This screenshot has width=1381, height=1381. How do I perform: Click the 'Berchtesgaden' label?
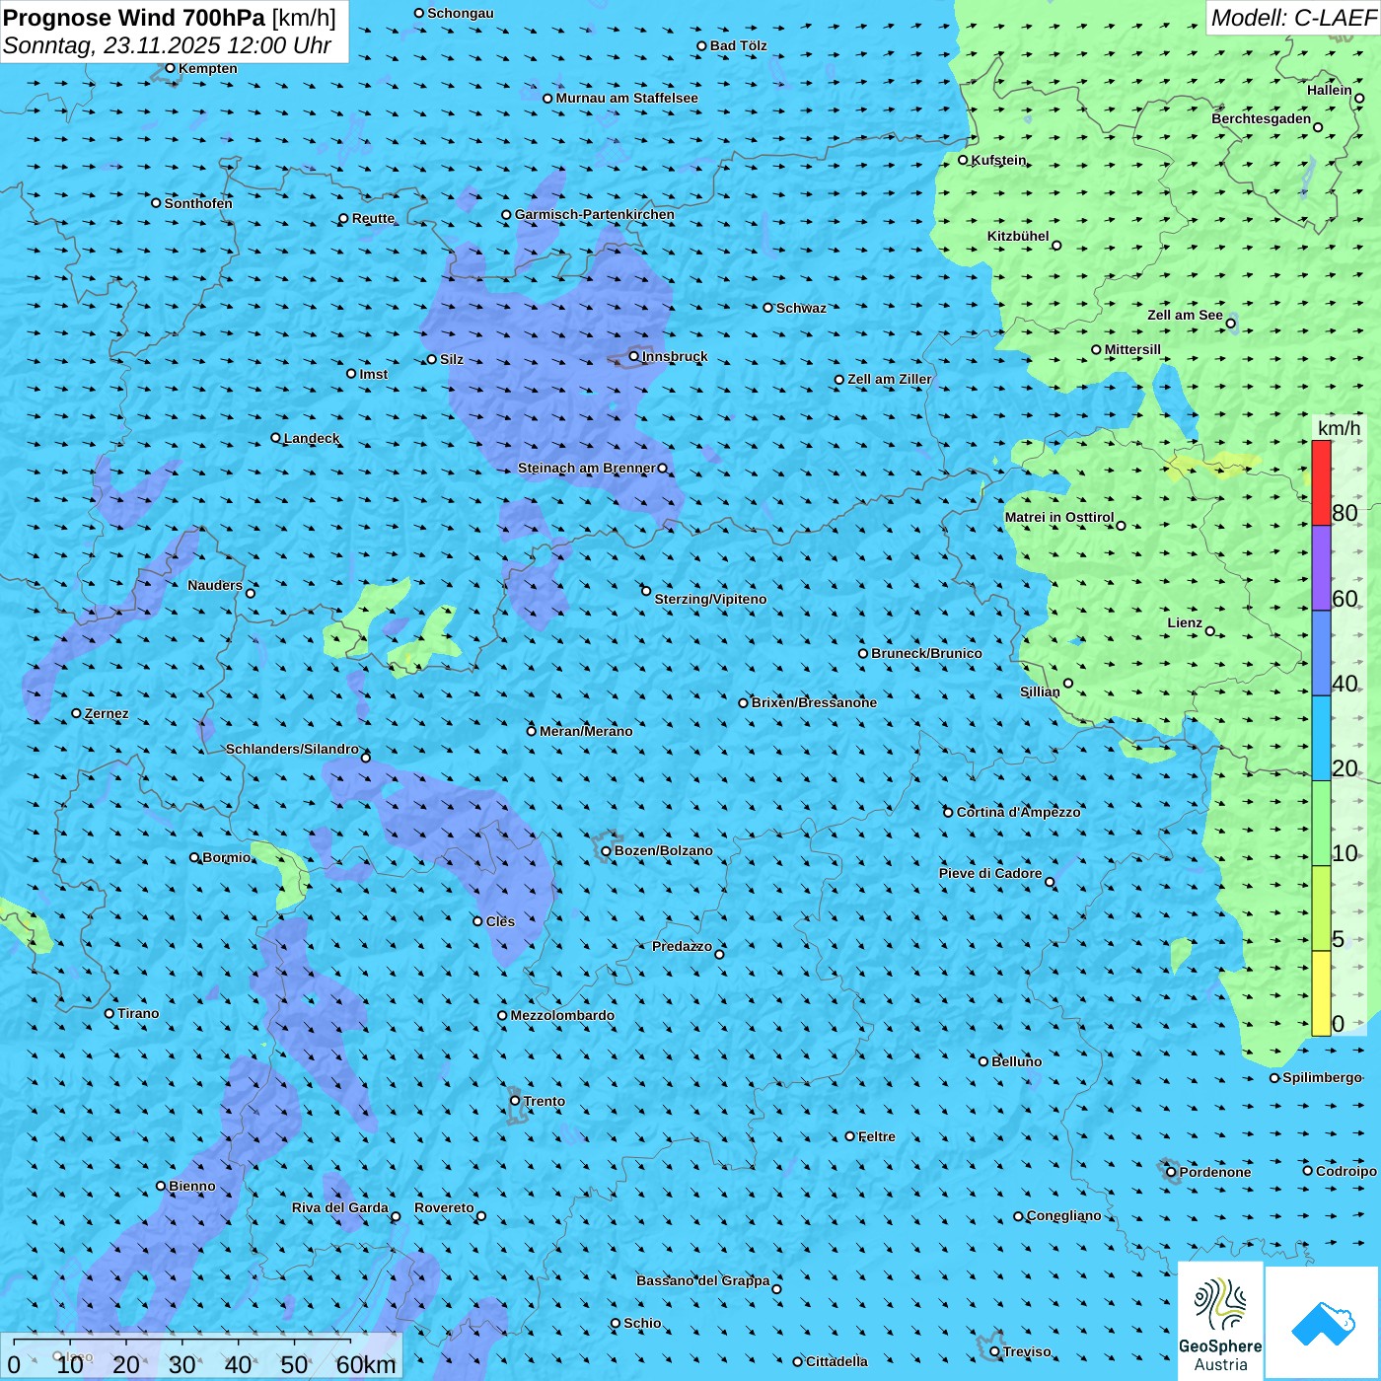pos(1262,118)
